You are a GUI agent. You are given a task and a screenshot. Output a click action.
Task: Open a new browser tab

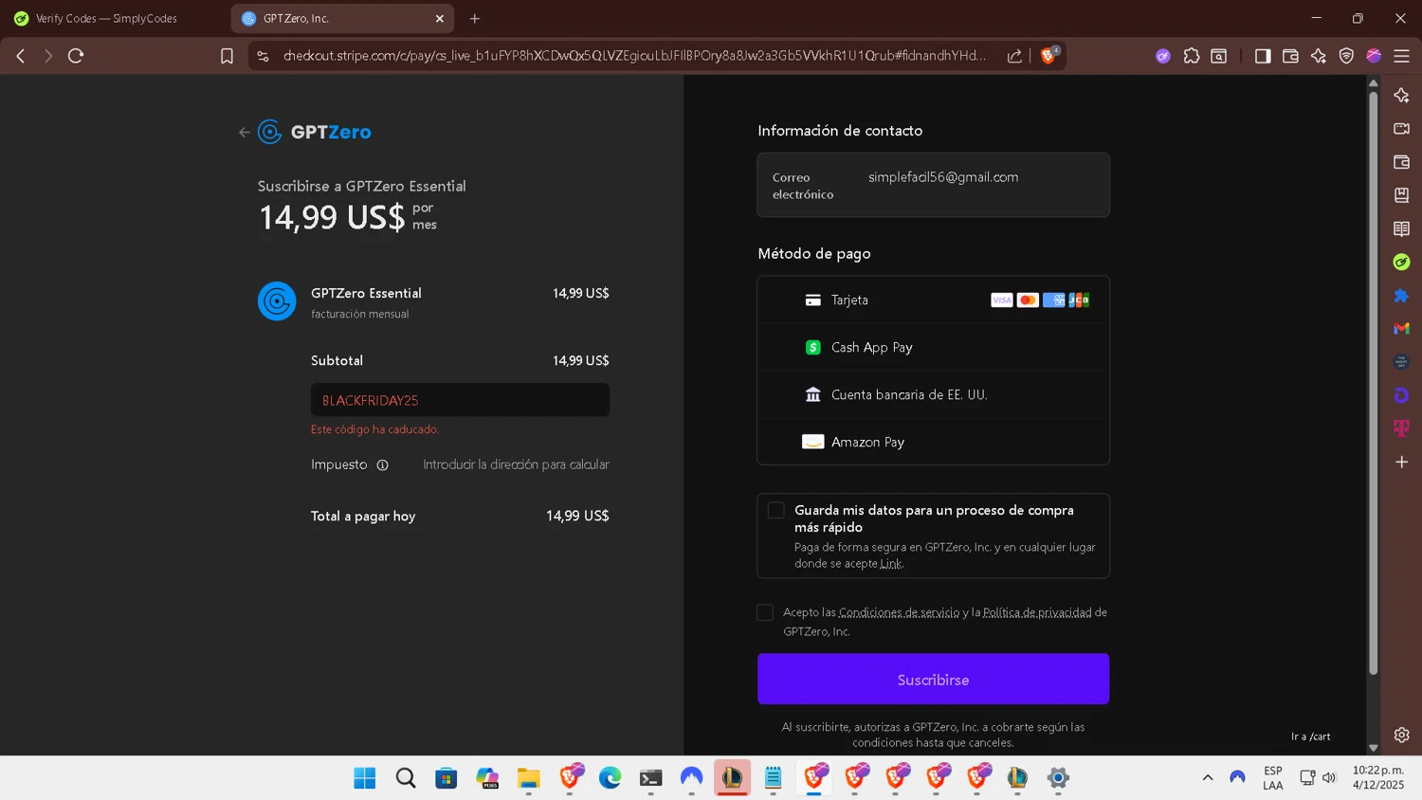(x=475, y=18)
